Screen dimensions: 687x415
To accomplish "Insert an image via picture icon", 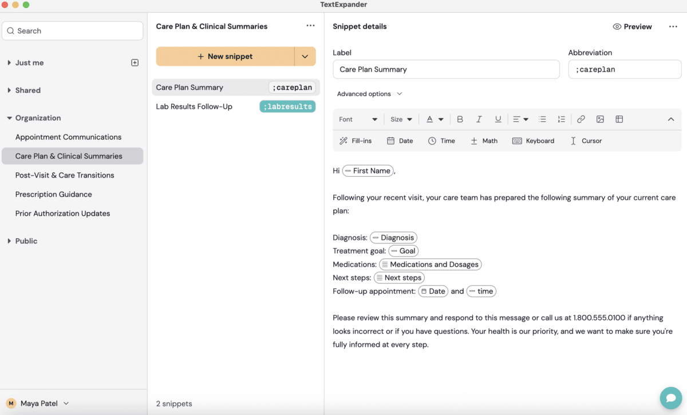I will [x=600, y=119].
